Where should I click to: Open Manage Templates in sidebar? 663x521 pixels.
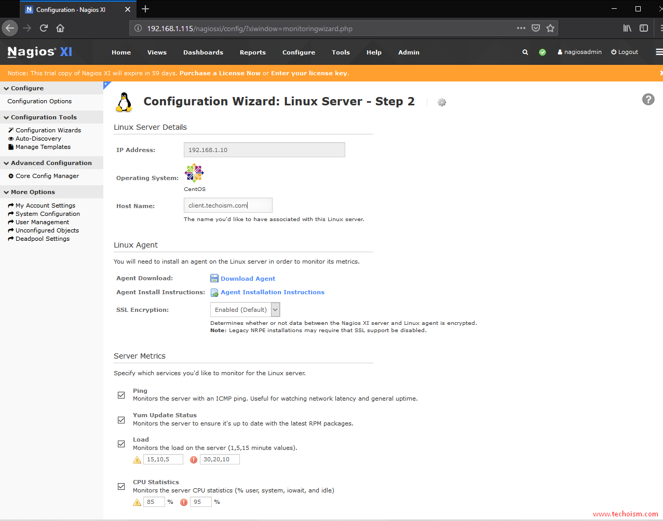click(43, 147)
